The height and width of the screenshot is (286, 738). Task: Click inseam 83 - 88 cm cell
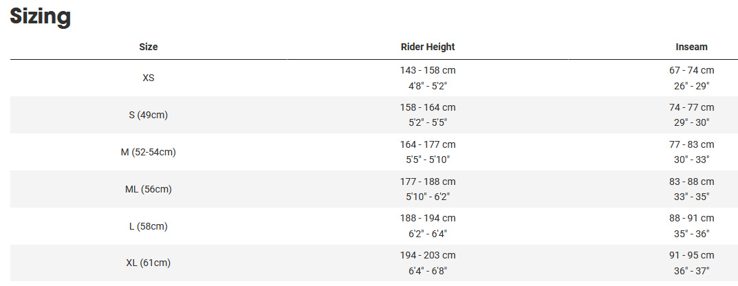[x=691, y=182]
